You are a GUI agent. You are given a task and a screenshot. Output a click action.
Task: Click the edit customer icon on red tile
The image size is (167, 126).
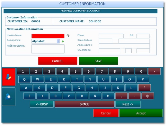(x=9, y=77)
